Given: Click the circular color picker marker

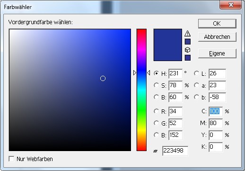Looking at the screenshot, I should pyautogui.click(x=103, y=78).
